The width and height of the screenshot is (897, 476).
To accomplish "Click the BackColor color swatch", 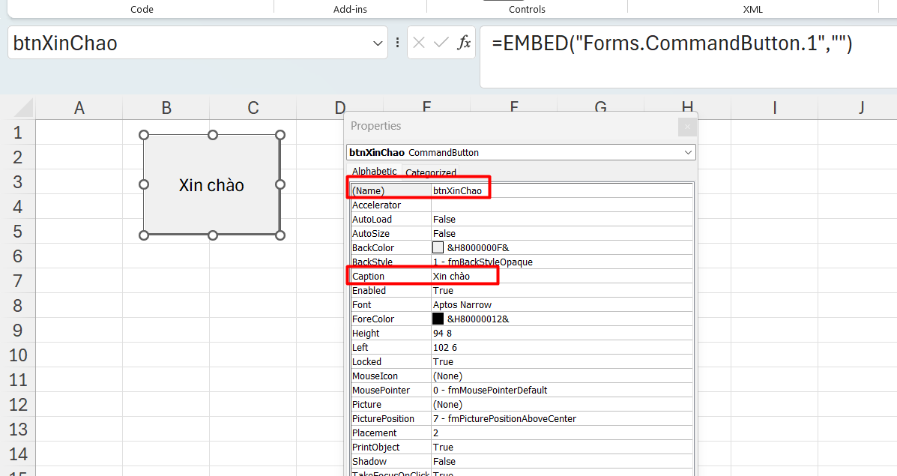I will [438, 247].
